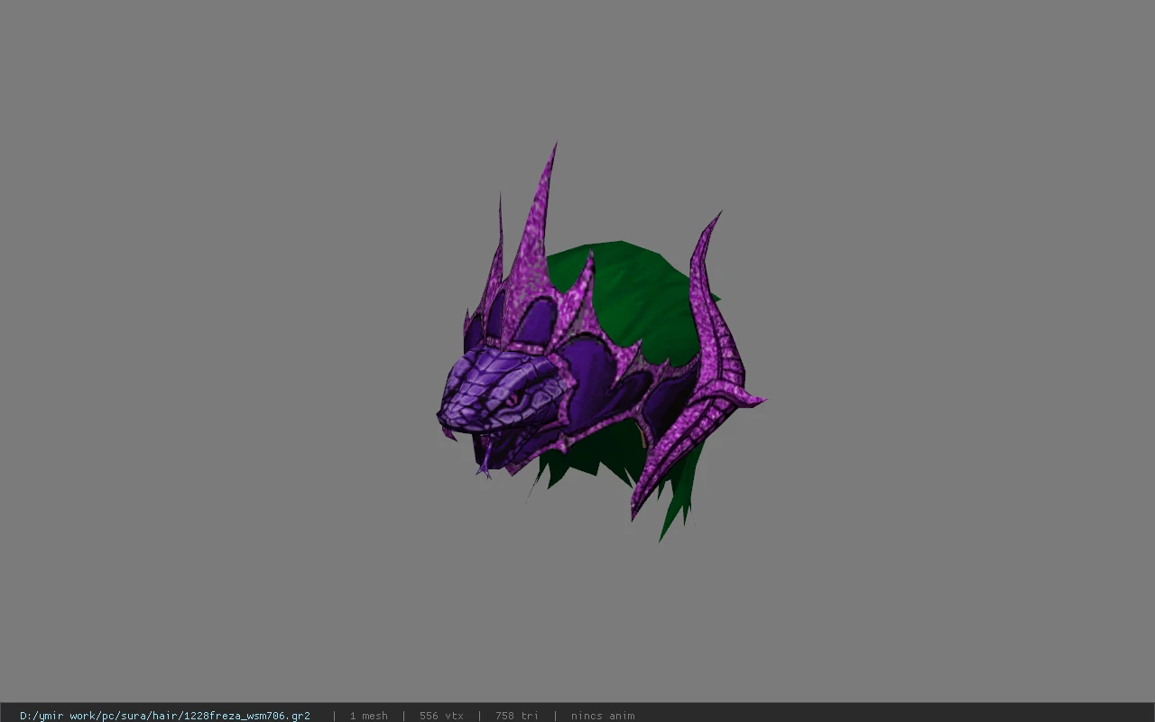Click the 'nincs anim' status entry
Image resolution: width=1155 pixels, height=722 pixels.
[x=603, y=716]
